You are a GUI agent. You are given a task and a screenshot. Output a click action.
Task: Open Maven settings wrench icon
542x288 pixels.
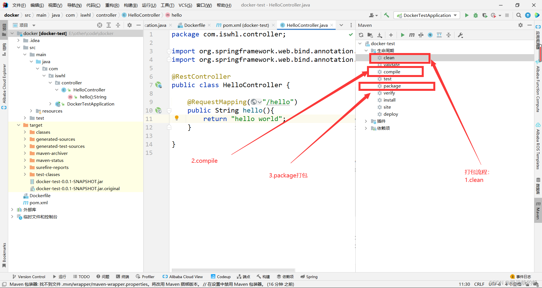coord(460,35)
